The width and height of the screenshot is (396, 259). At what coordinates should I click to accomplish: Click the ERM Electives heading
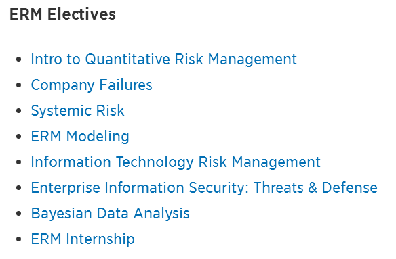click(62, 14)
